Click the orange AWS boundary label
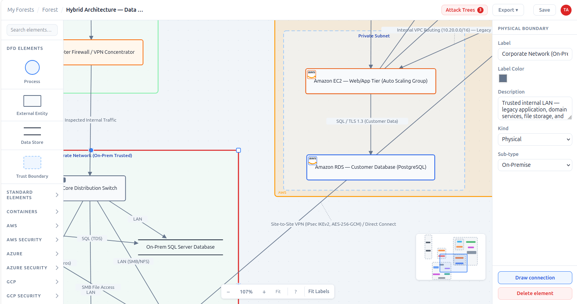The width and height of the screenshot is (577, 304). point(282,193)
